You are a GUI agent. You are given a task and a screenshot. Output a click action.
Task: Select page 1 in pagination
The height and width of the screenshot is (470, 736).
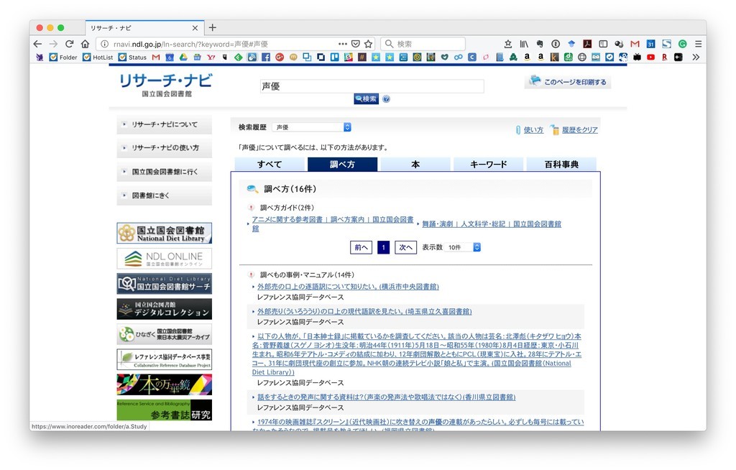coord(384,247)
